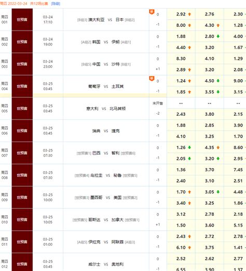Open the 日本 team link
The width and height of the screenshot is (246, 271).
point(119,20)
